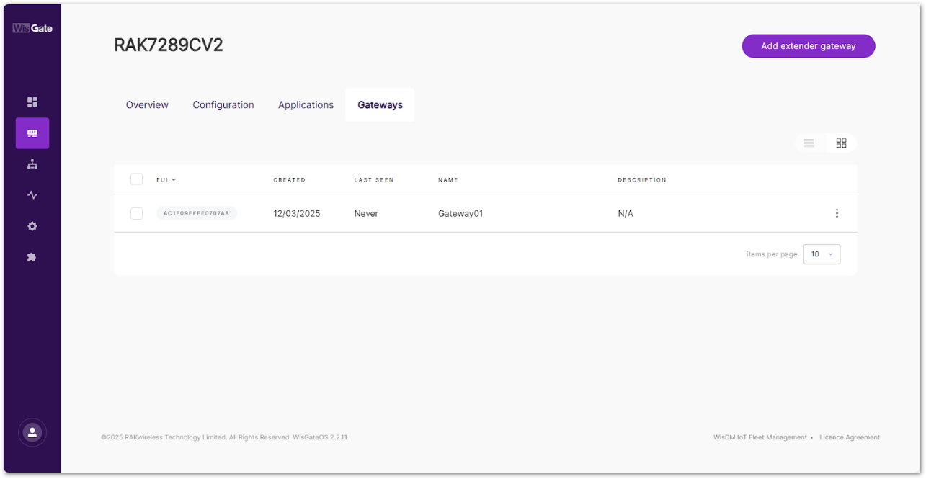This screenshot has height=479, width=926.
Task: Check the checkbox on the Gateway01 row
Action: [x=136, y=213]
